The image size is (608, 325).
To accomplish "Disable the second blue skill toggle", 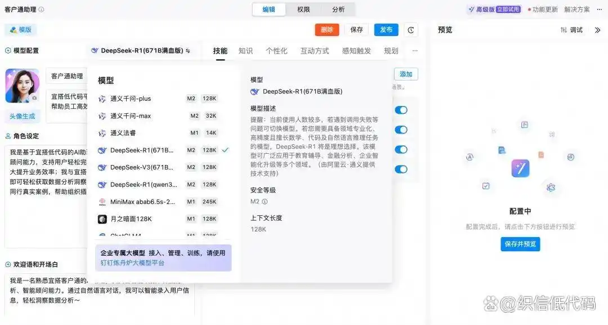I will click(401, 130).
